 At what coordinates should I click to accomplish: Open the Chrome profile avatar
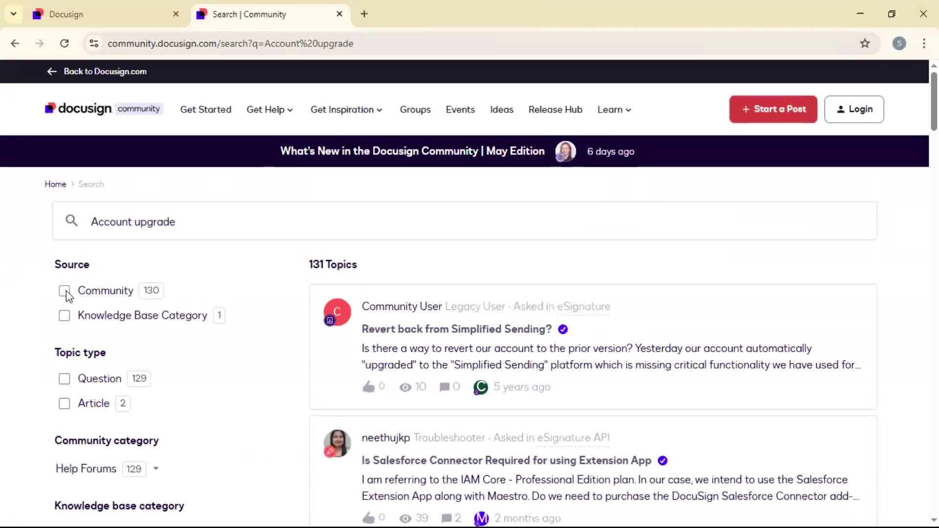tap(899, 43)
